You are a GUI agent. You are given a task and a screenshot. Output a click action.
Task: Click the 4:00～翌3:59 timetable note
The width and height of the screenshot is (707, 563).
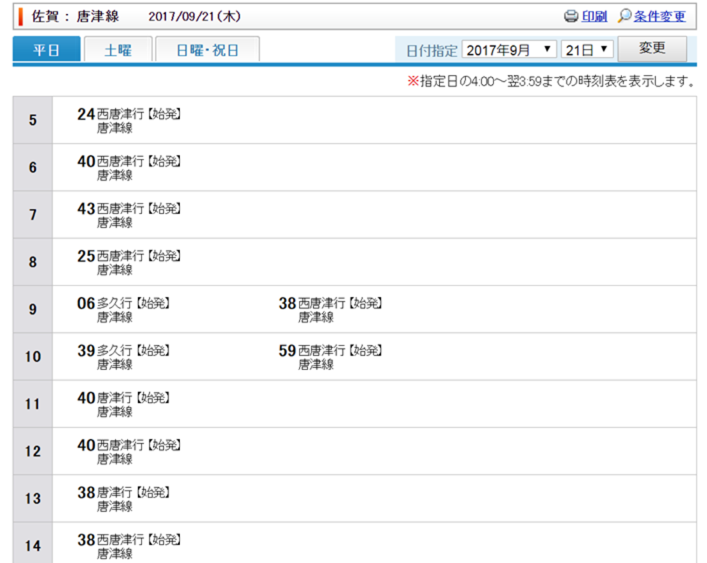(551, 81)
